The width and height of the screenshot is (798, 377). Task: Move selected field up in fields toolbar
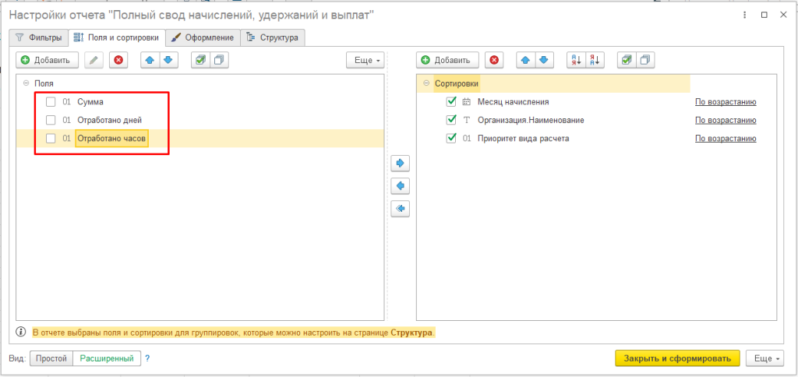150,60
